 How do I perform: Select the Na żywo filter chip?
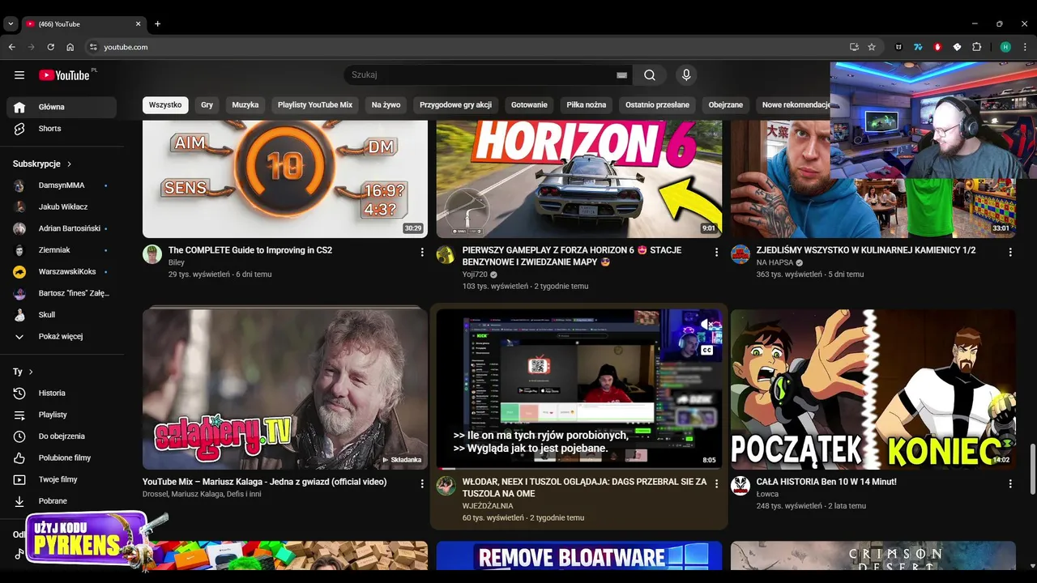pos(386,105)
